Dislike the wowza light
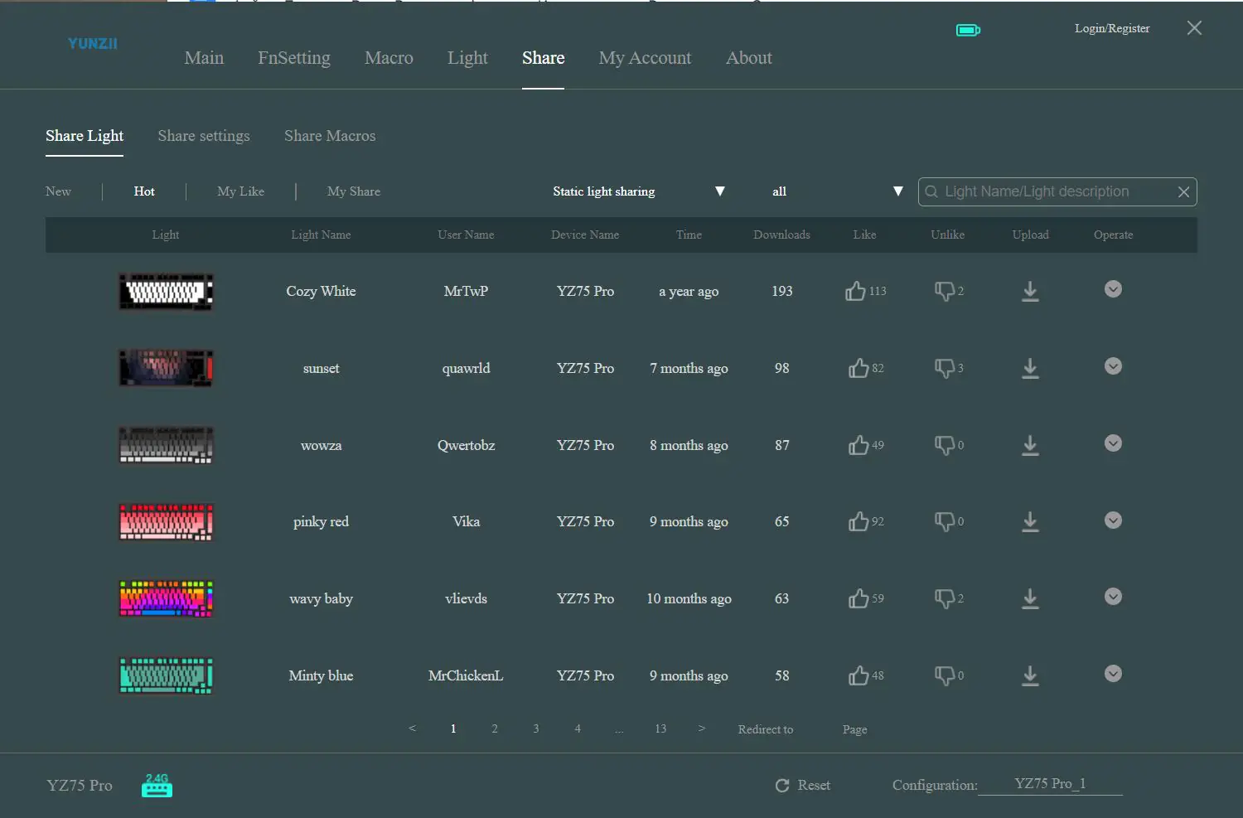Screen dimensions: 1243x818 coord(945,445)
